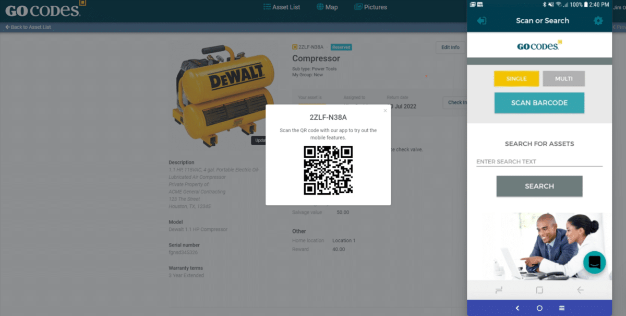Select SINGLE scan mode
626x316 pixels.
click(516, 79)
